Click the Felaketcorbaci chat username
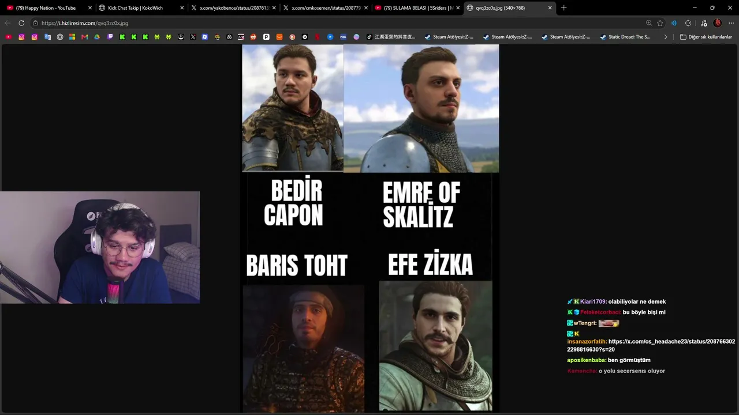 click(600, 312)
